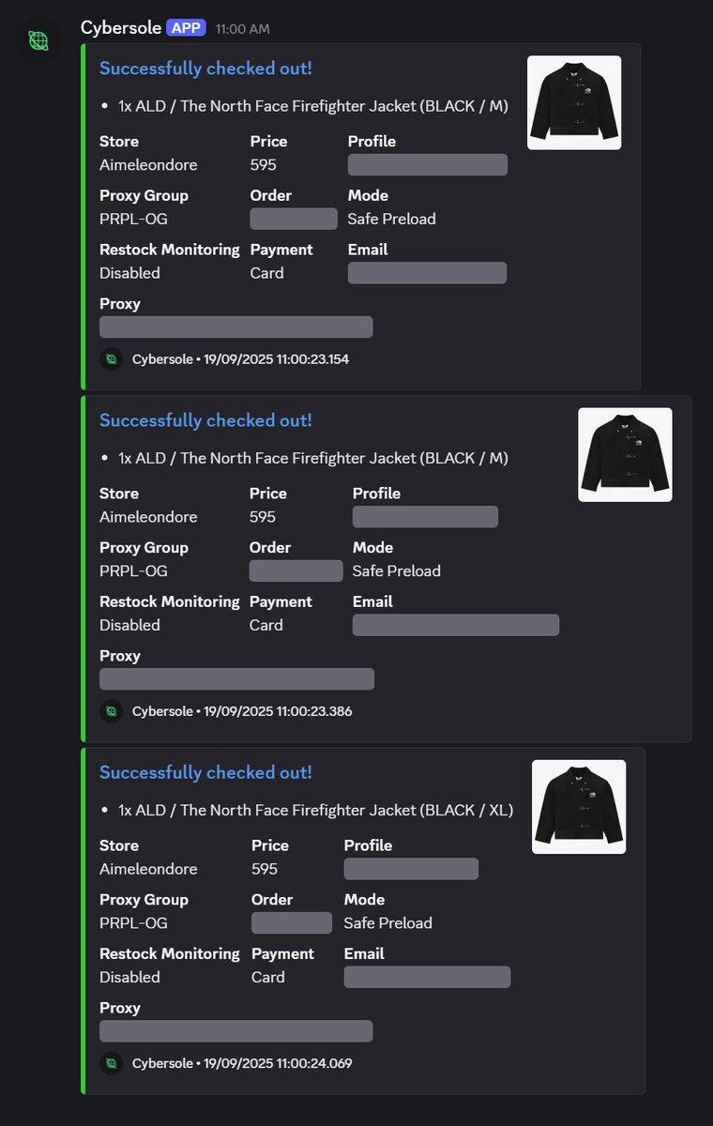Click product line in embed stamped 11:00:23.386
The width and height of the screenshot is (713, 1126).
click(x=313, y=458)
